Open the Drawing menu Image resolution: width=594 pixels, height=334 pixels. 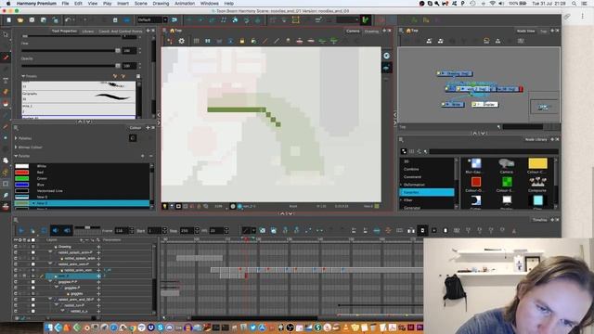(x=161, y=4)
